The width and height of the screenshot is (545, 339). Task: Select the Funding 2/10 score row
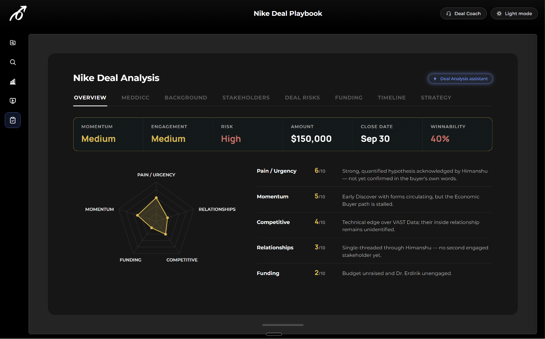(x=374, y=273)
